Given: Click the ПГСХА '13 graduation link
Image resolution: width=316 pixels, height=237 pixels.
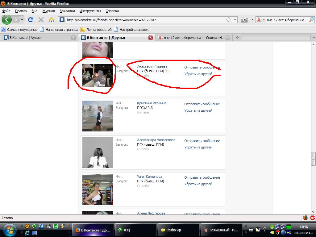Looking at the screenshot, I should point(145,108).
